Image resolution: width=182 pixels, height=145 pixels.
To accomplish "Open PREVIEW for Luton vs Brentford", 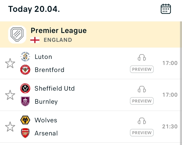I will click(142, 69).
